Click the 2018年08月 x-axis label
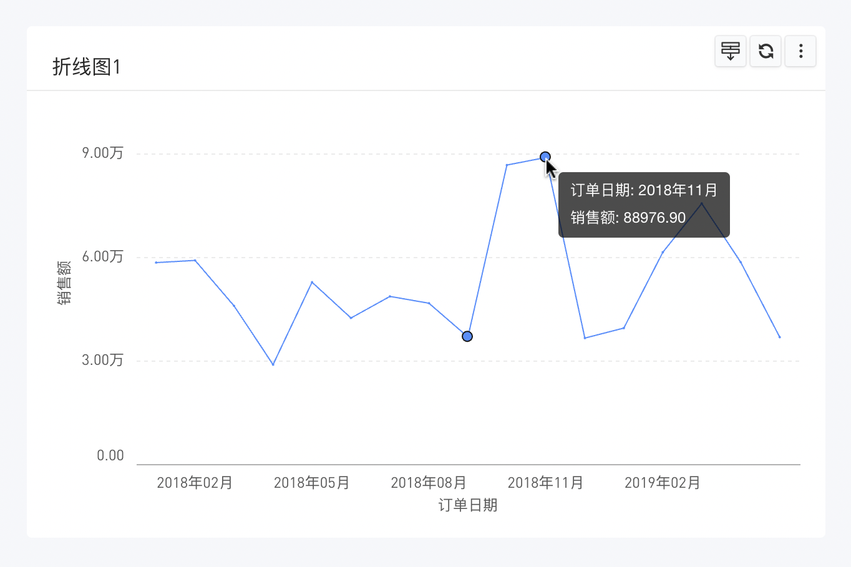The width and height of the screenshot is (851, 567). (x=429, y=483)
